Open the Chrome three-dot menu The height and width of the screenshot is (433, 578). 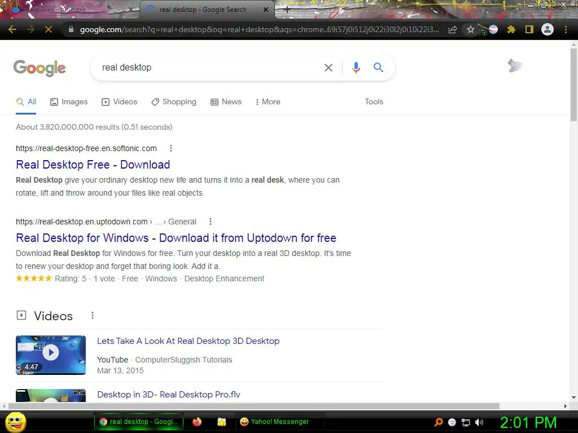click(566, 29)
